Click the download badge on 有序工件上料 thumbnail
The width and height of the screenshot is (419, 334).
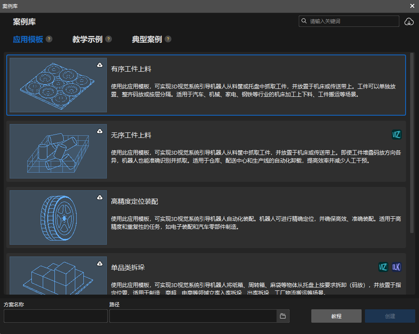coord(100,65)
